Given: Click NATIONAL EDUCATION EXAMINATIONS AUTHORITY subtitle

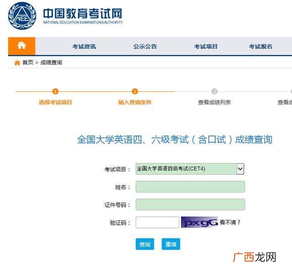Looking at the screenshot, I should click(83, 22).
